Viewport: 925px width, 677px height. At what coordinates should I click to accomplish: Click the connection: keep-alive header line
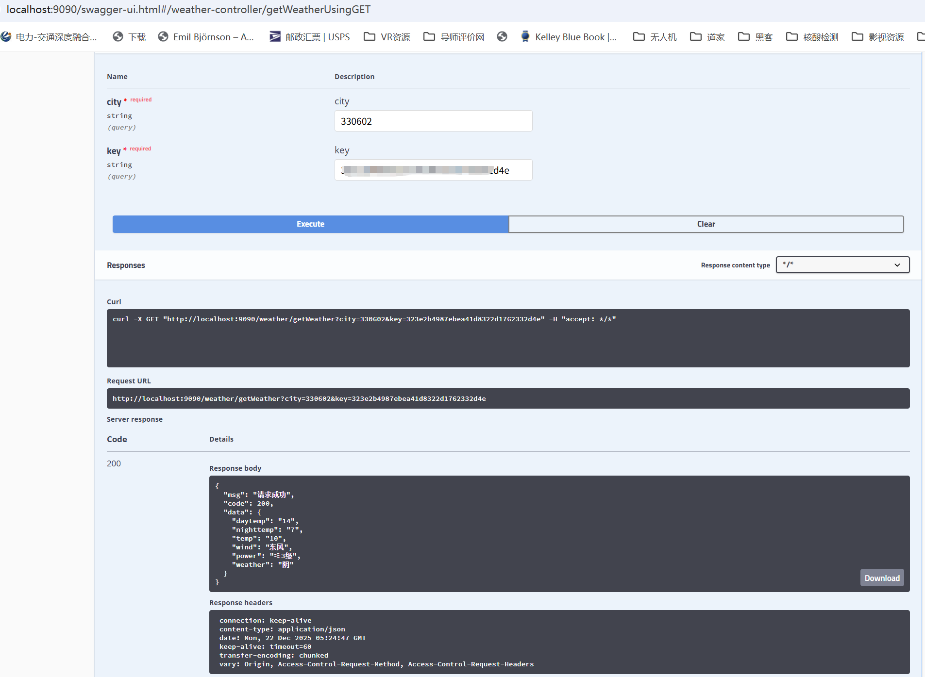[265, 620]
